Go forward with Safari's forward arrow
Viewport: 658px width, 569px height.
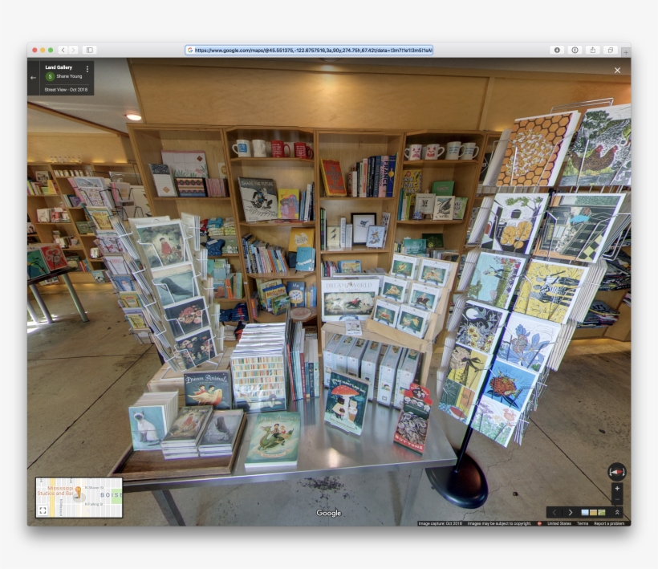[x=74, y=50]
